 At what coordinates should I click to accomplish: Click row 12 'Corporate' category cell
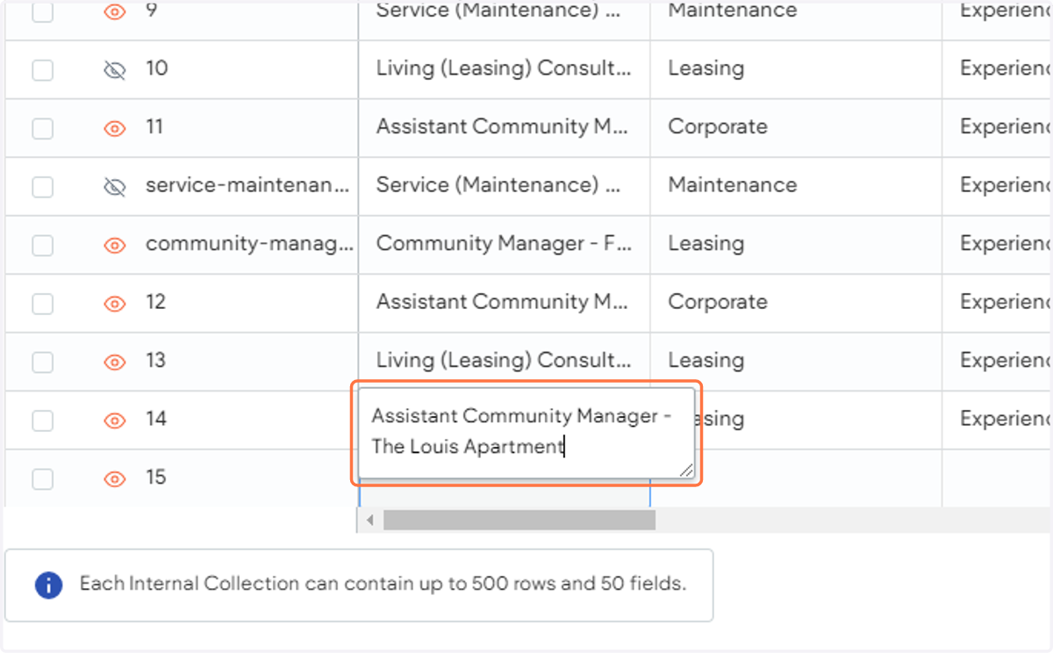(796, 304)
